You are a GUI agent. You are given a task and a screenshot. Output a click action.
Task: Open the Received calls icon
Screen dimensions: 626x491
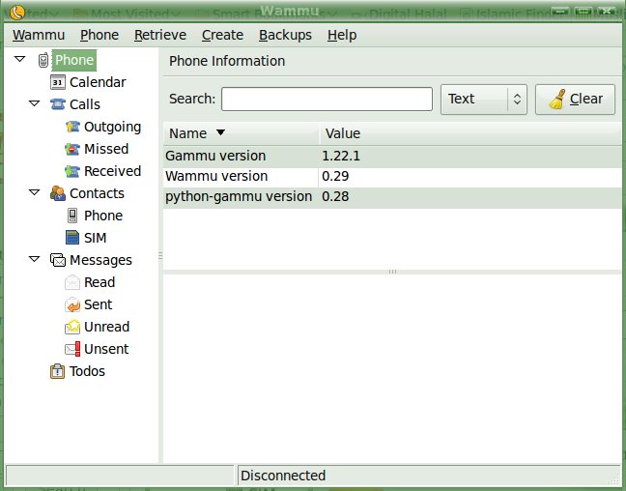pyautogui.click(x=72, y=171)
